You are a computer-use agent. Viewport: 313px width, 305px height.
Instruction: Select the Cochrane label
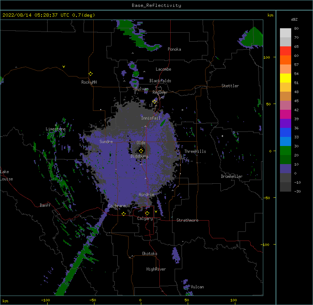[x=117, y=206]
